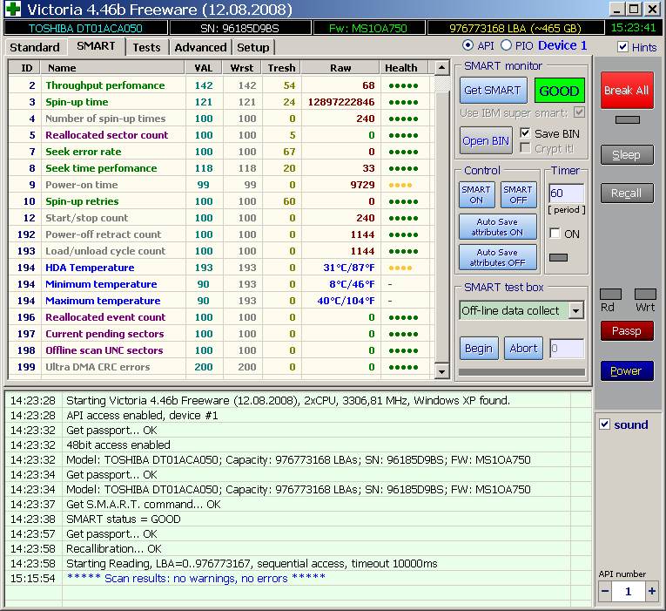Click the ID column header
This screenshot has width=666, height=611.
point(25,68)
